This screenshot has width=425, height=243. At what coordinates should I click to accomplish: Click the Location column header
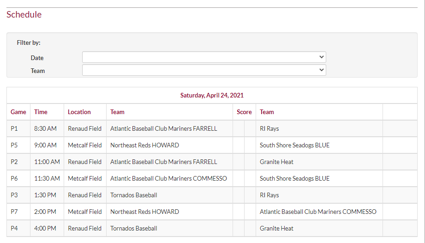pos(79,112)
